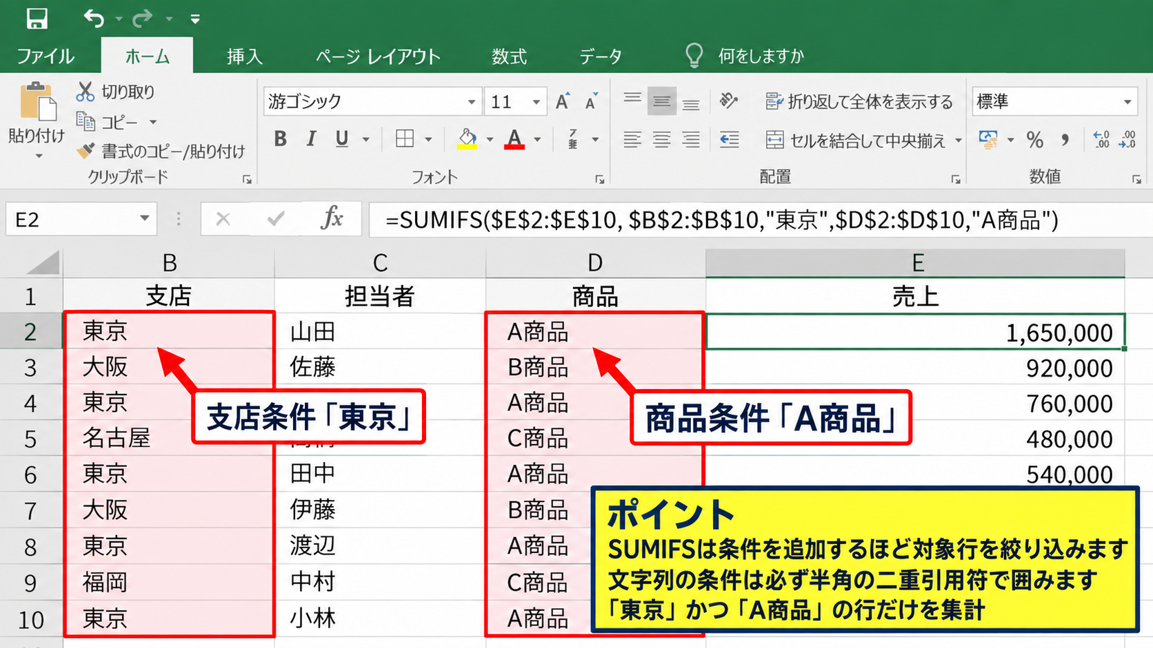Toggle Bold formatting
Viewport: 1153px width, 648px height.
280,139
